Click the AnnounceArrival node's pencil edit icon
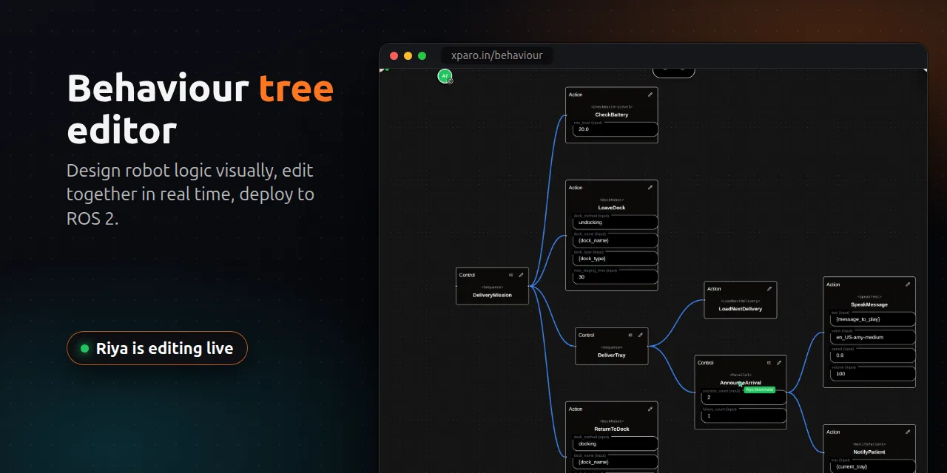The height and width of the screenshot is (473, 947). click(779, 363)
